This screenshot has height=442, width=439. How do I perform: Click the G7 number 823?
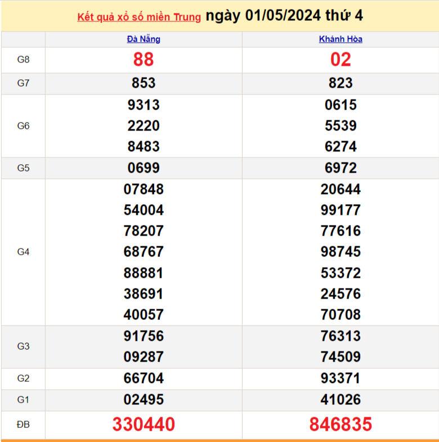(341, 83)
